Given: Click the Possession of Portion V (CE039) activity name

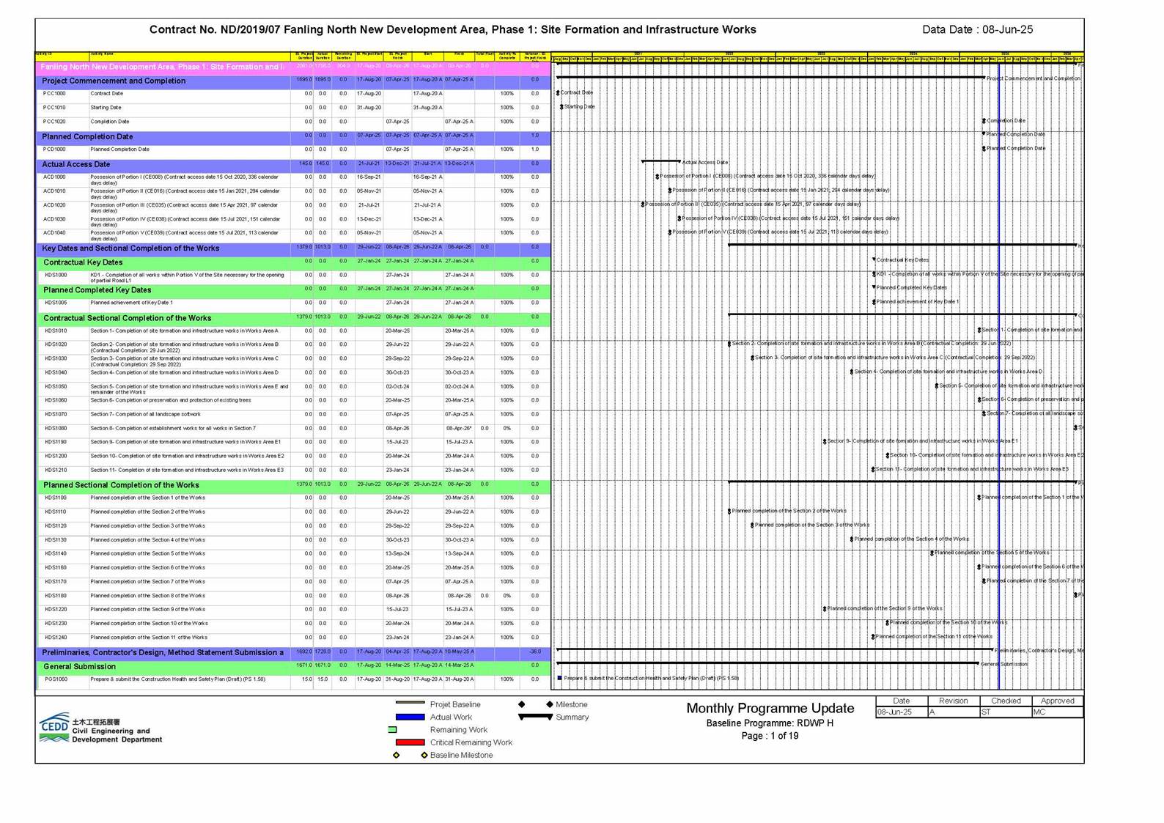Looking at the screenshot, I should (185, 235).
